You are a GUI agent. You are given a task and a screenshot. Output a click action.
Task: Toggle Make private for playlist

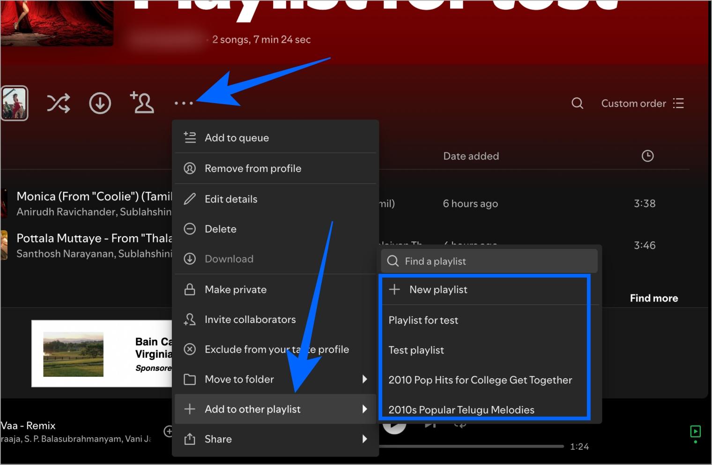pyautogui.click(x=275, y=290)
